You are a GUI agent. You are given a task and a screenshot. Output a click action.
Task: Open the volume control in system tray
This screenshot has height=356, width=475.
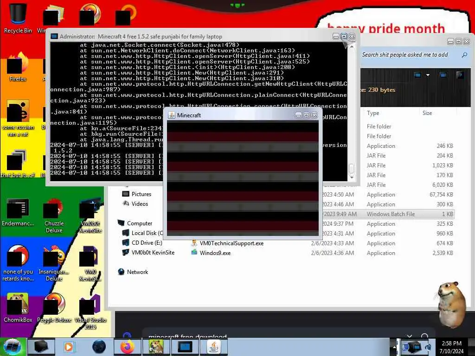click(x=428, y=347)
